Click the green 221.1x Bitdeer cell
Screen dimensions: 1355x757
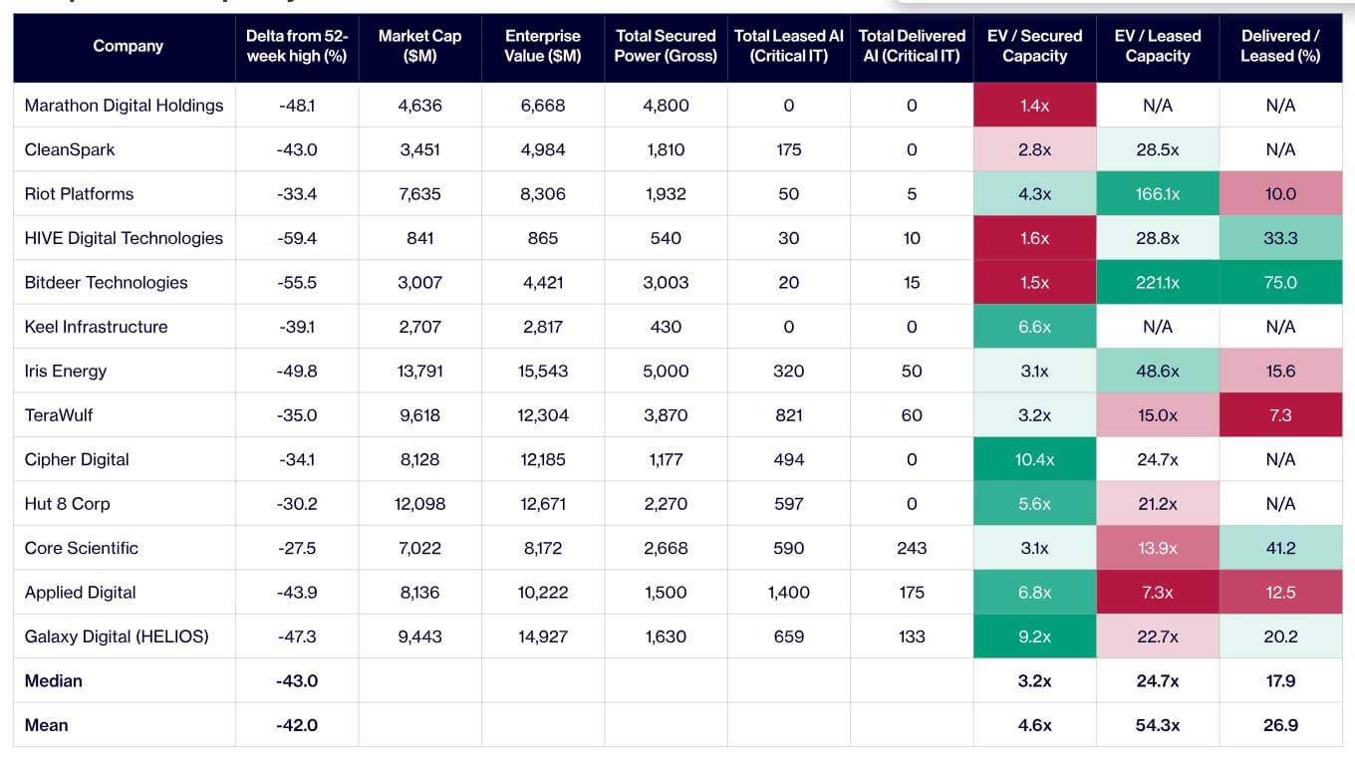(x=1158, y=283)
